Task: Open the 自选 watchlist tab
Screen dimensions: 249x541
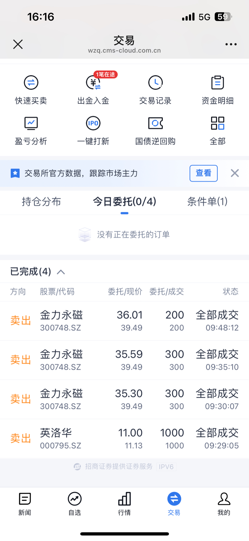Action: click(x=75, y=503)
